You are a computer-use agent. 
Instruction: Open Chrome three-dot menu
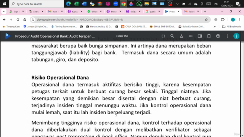240,19
